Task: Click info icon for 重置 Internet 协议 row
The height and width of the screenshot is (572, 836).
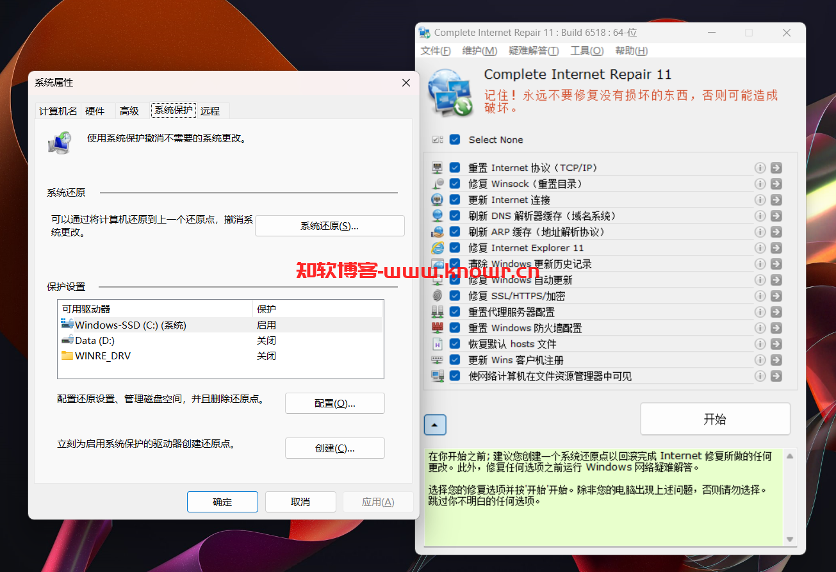Action: [760, 168]
